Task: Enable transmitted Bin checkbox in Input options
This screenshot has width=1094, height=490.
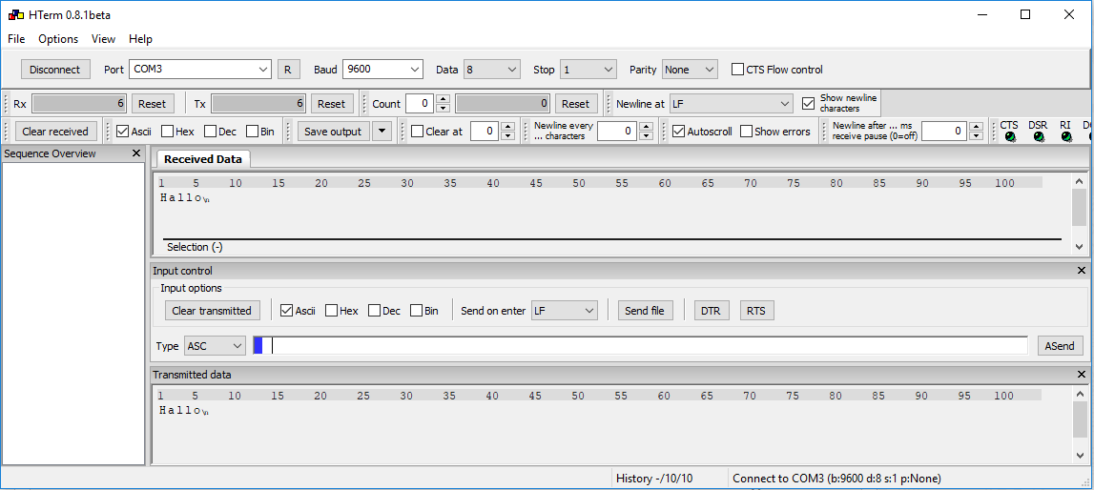Action: point(416,310)
